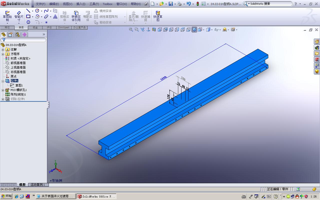Select the Corner Rectangle tool
Screen dimensions: 320x200
pos(28,17)
